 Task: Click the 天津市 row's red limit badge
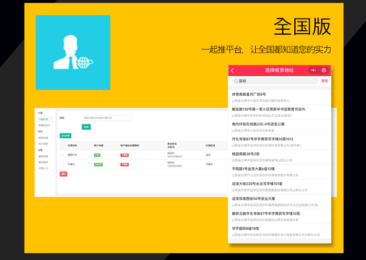pyautogui.click(x=124, y=165)
